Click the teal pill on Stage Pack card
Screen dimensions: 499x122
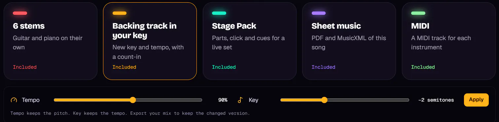tap(219, 13)
